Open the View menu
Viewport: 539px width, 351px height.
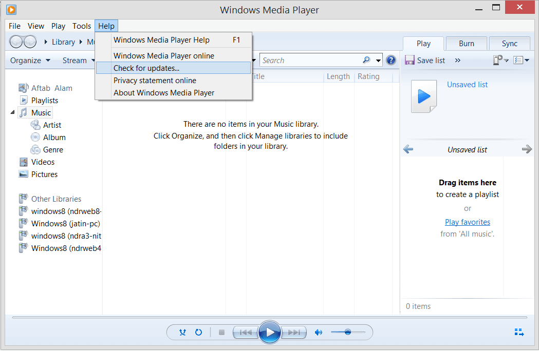tap(36, 26)
